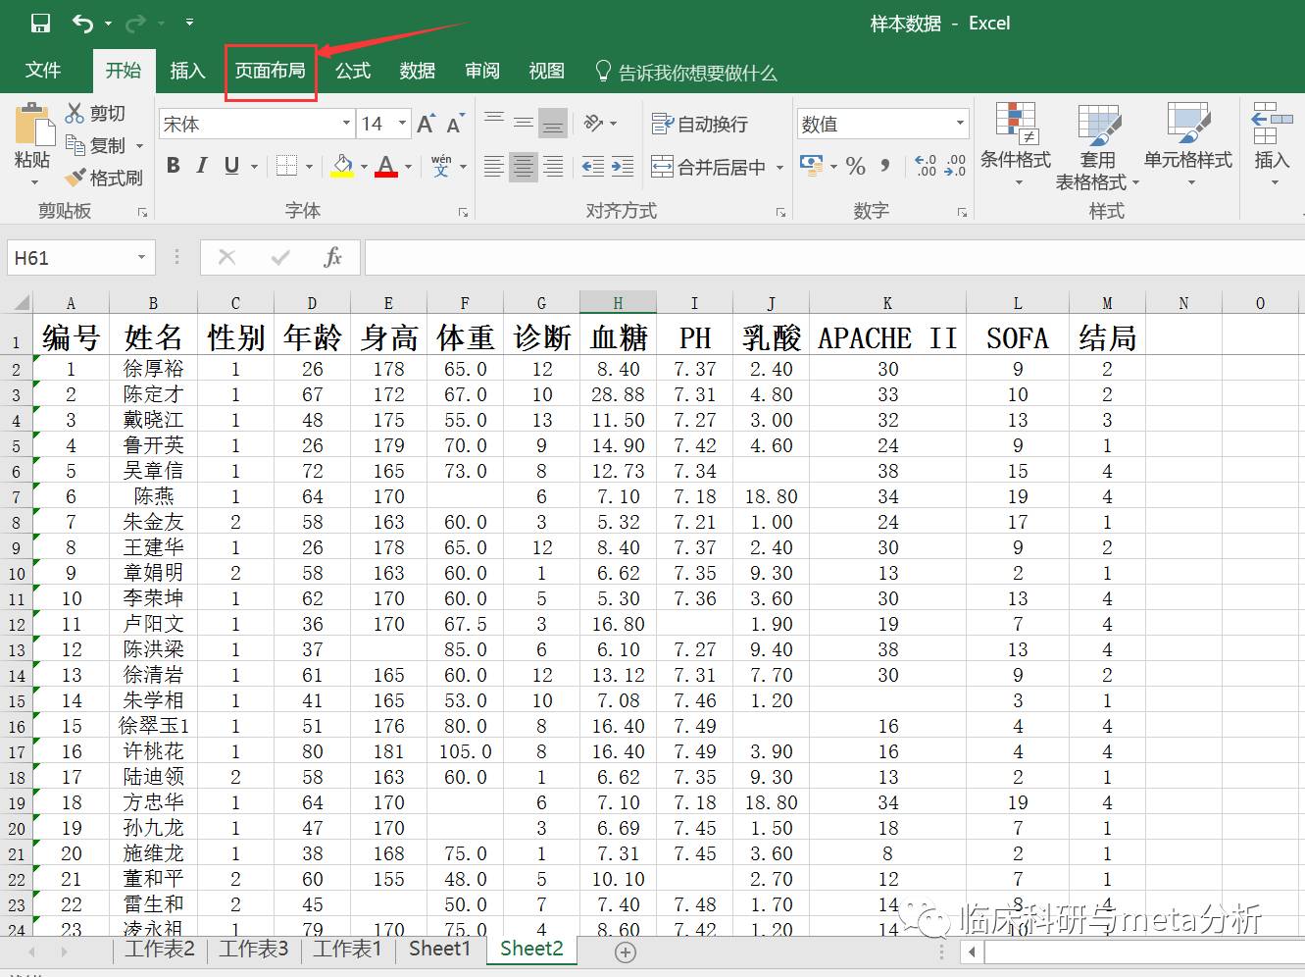The height and width of the screenshot is (977, 1305).
Task: Apply the red font color
Action: [x=386, y=166]
